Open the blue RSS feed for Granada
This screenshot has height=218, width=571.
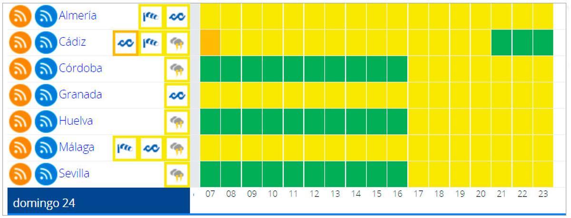(46, 96)
